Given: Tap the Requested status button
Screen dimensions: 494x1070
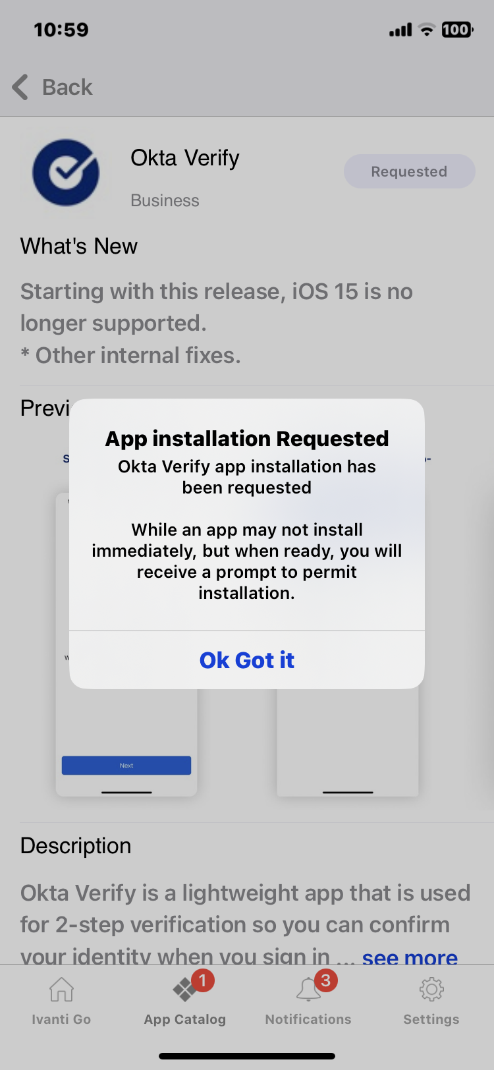Looking at the screenshot, I should [x=409, y=171].
